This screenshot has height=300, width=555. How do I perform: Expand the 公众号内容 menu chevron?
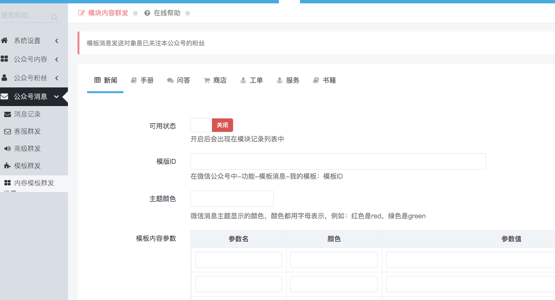tap(56, 60)
